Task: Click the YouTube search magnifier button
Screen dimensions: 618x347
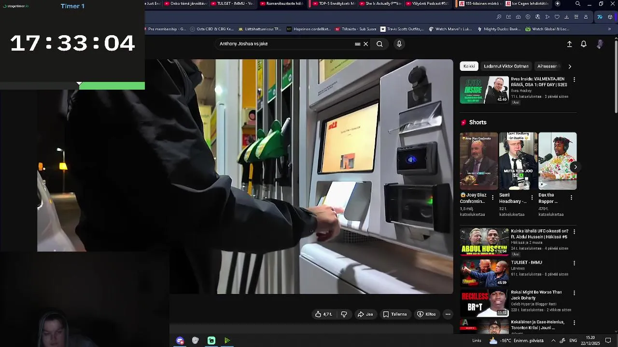Action: pos(379,44)
